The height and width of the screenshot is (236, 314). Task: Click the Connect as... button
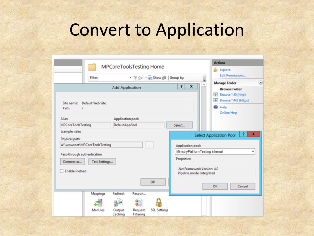[72, 162]
